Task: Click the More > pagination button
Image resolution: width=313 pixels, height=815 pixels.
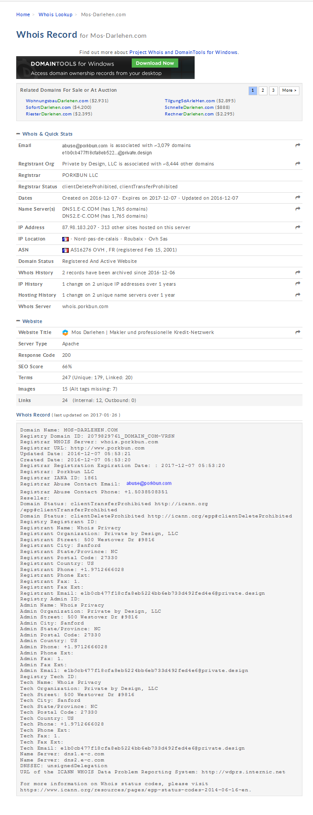Action: pos(289,90)
